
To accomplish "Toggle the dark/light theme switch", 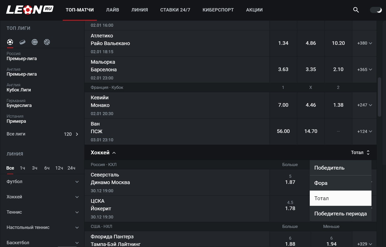I will [376, 10].
